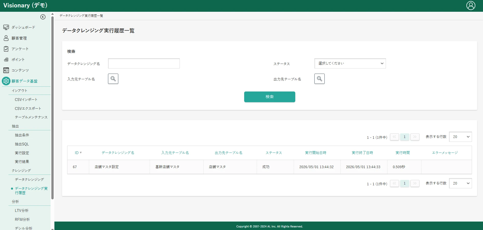Click the survey clipboard icon
This screenshot has width=483, height=230.
coord(6,49)
